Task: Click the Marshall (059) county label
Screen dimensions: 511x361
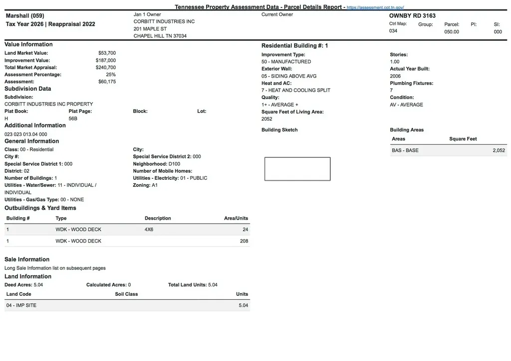Action: 25,15
